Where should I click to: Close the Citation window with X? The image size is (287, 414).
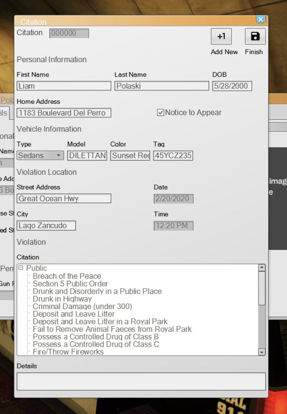(261, 19)
